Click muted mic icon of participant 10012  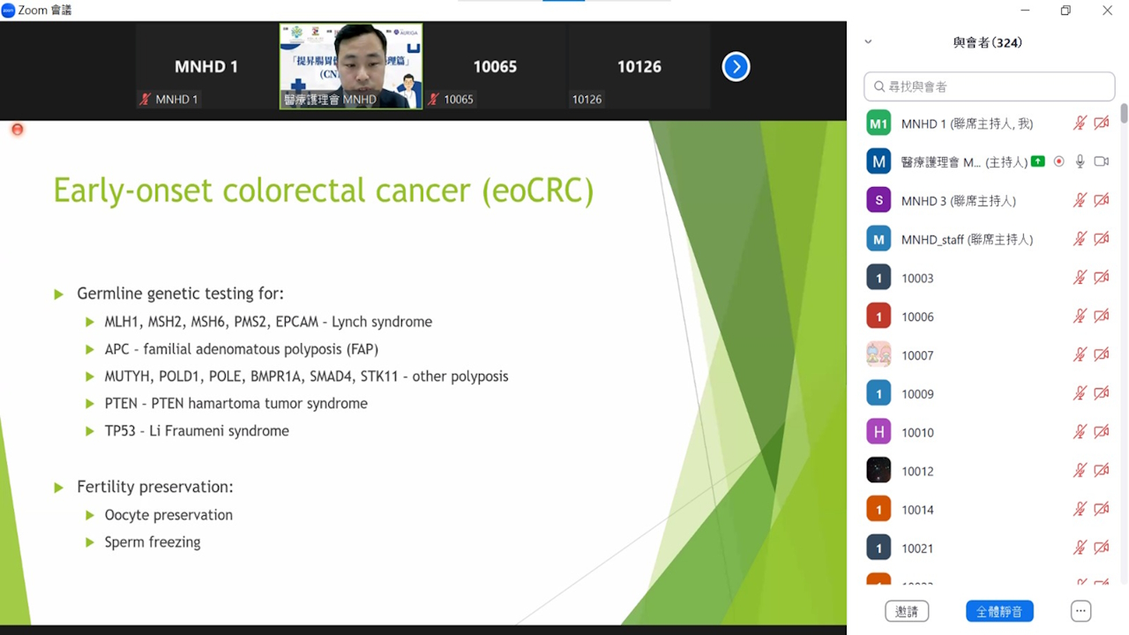[x=1080, y=471]
